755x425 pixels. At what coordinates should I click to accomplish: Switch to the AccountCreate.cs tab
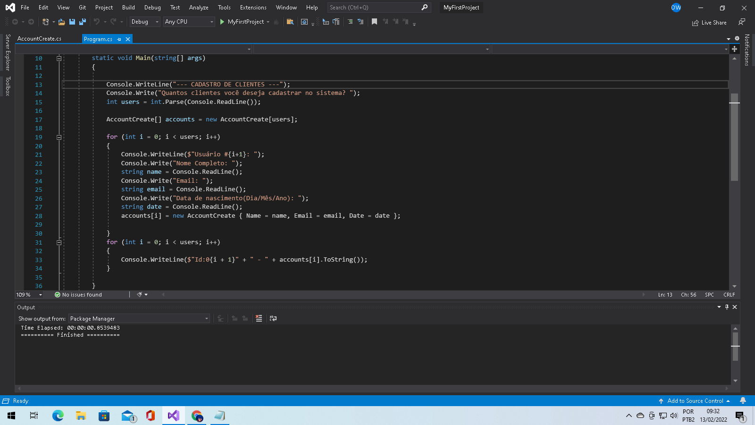click(40, 39)
